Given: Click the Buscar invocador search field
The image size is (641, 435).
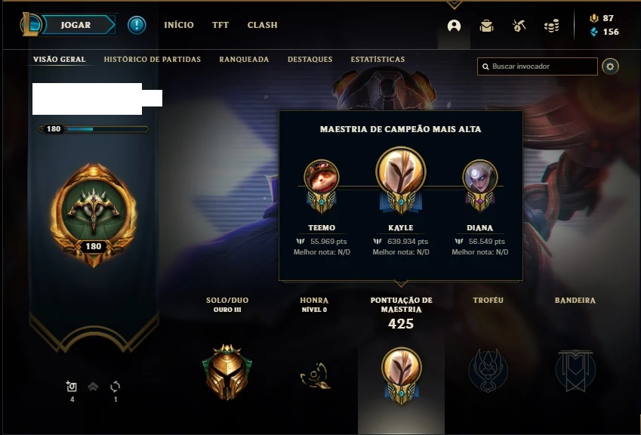Looking at the screenshot, I should coord(537,66).
